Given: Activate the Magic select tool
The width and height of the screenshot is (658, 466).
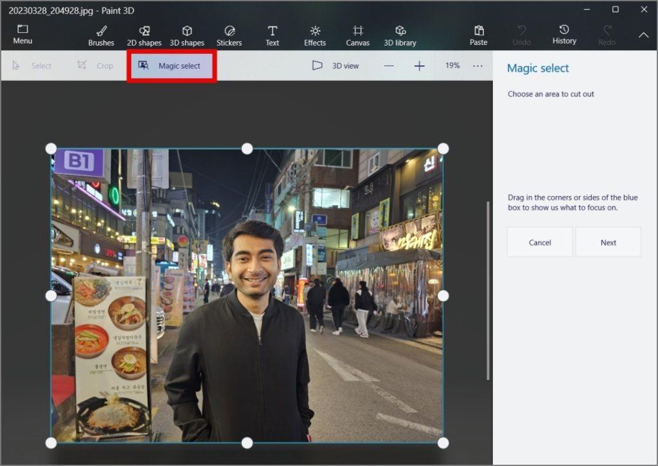Looking at the screenshot, I should pos(172,66).
